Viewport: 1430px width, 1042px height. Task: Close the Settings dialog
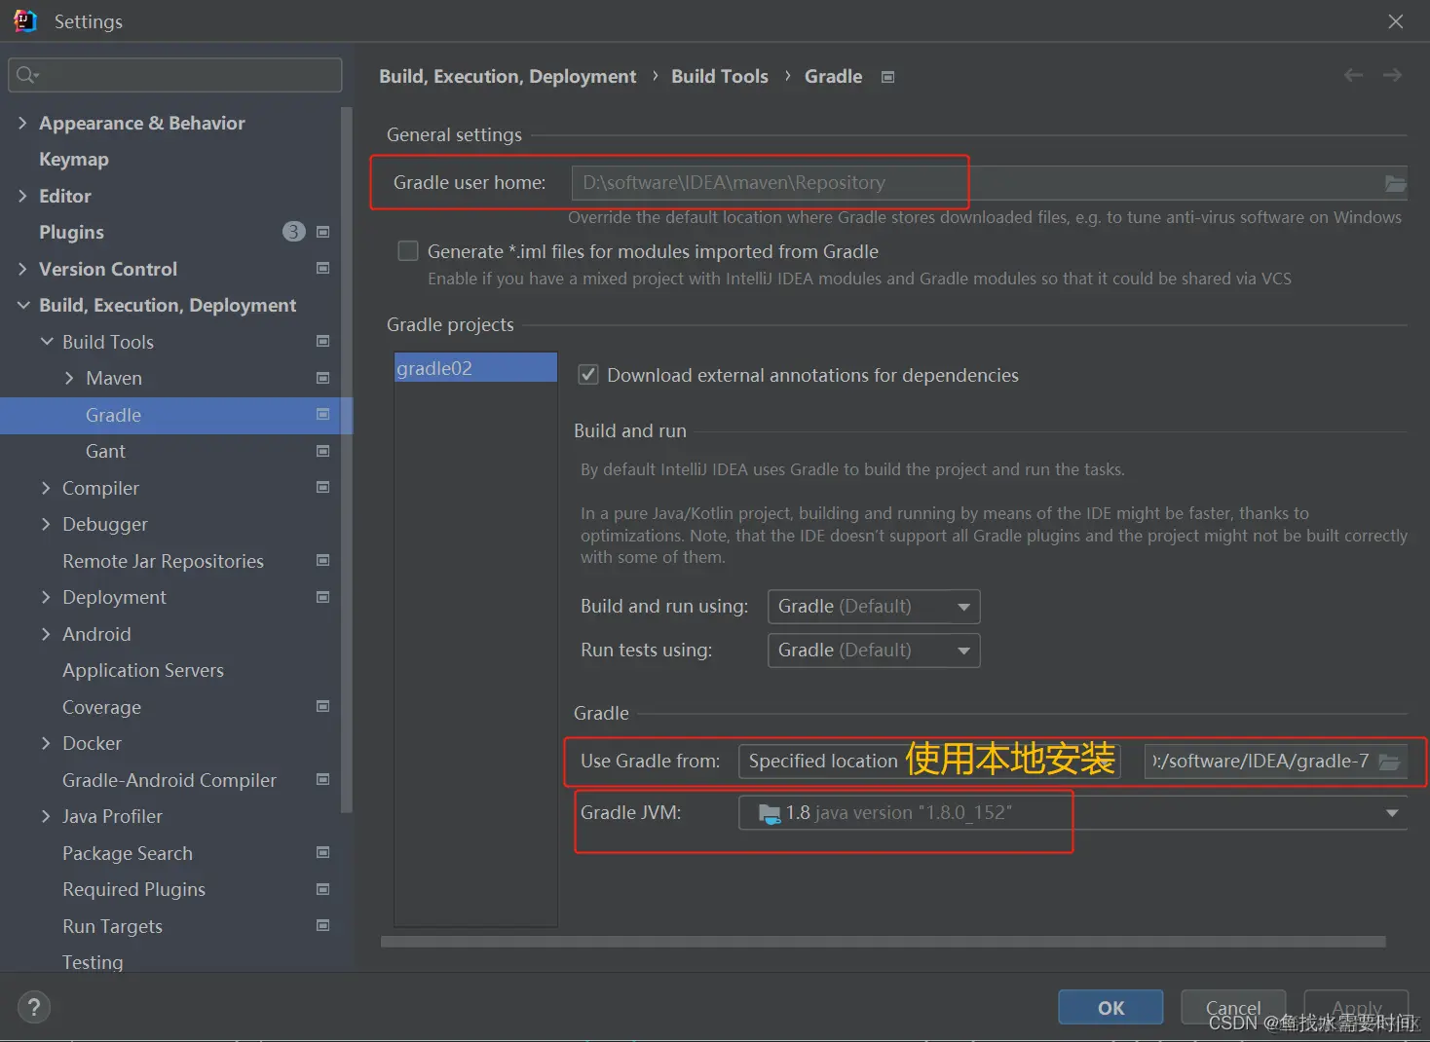coord(1395,21)
